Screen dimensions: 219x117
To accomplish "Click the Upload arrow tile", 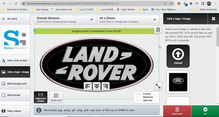I will pos(178,56).
